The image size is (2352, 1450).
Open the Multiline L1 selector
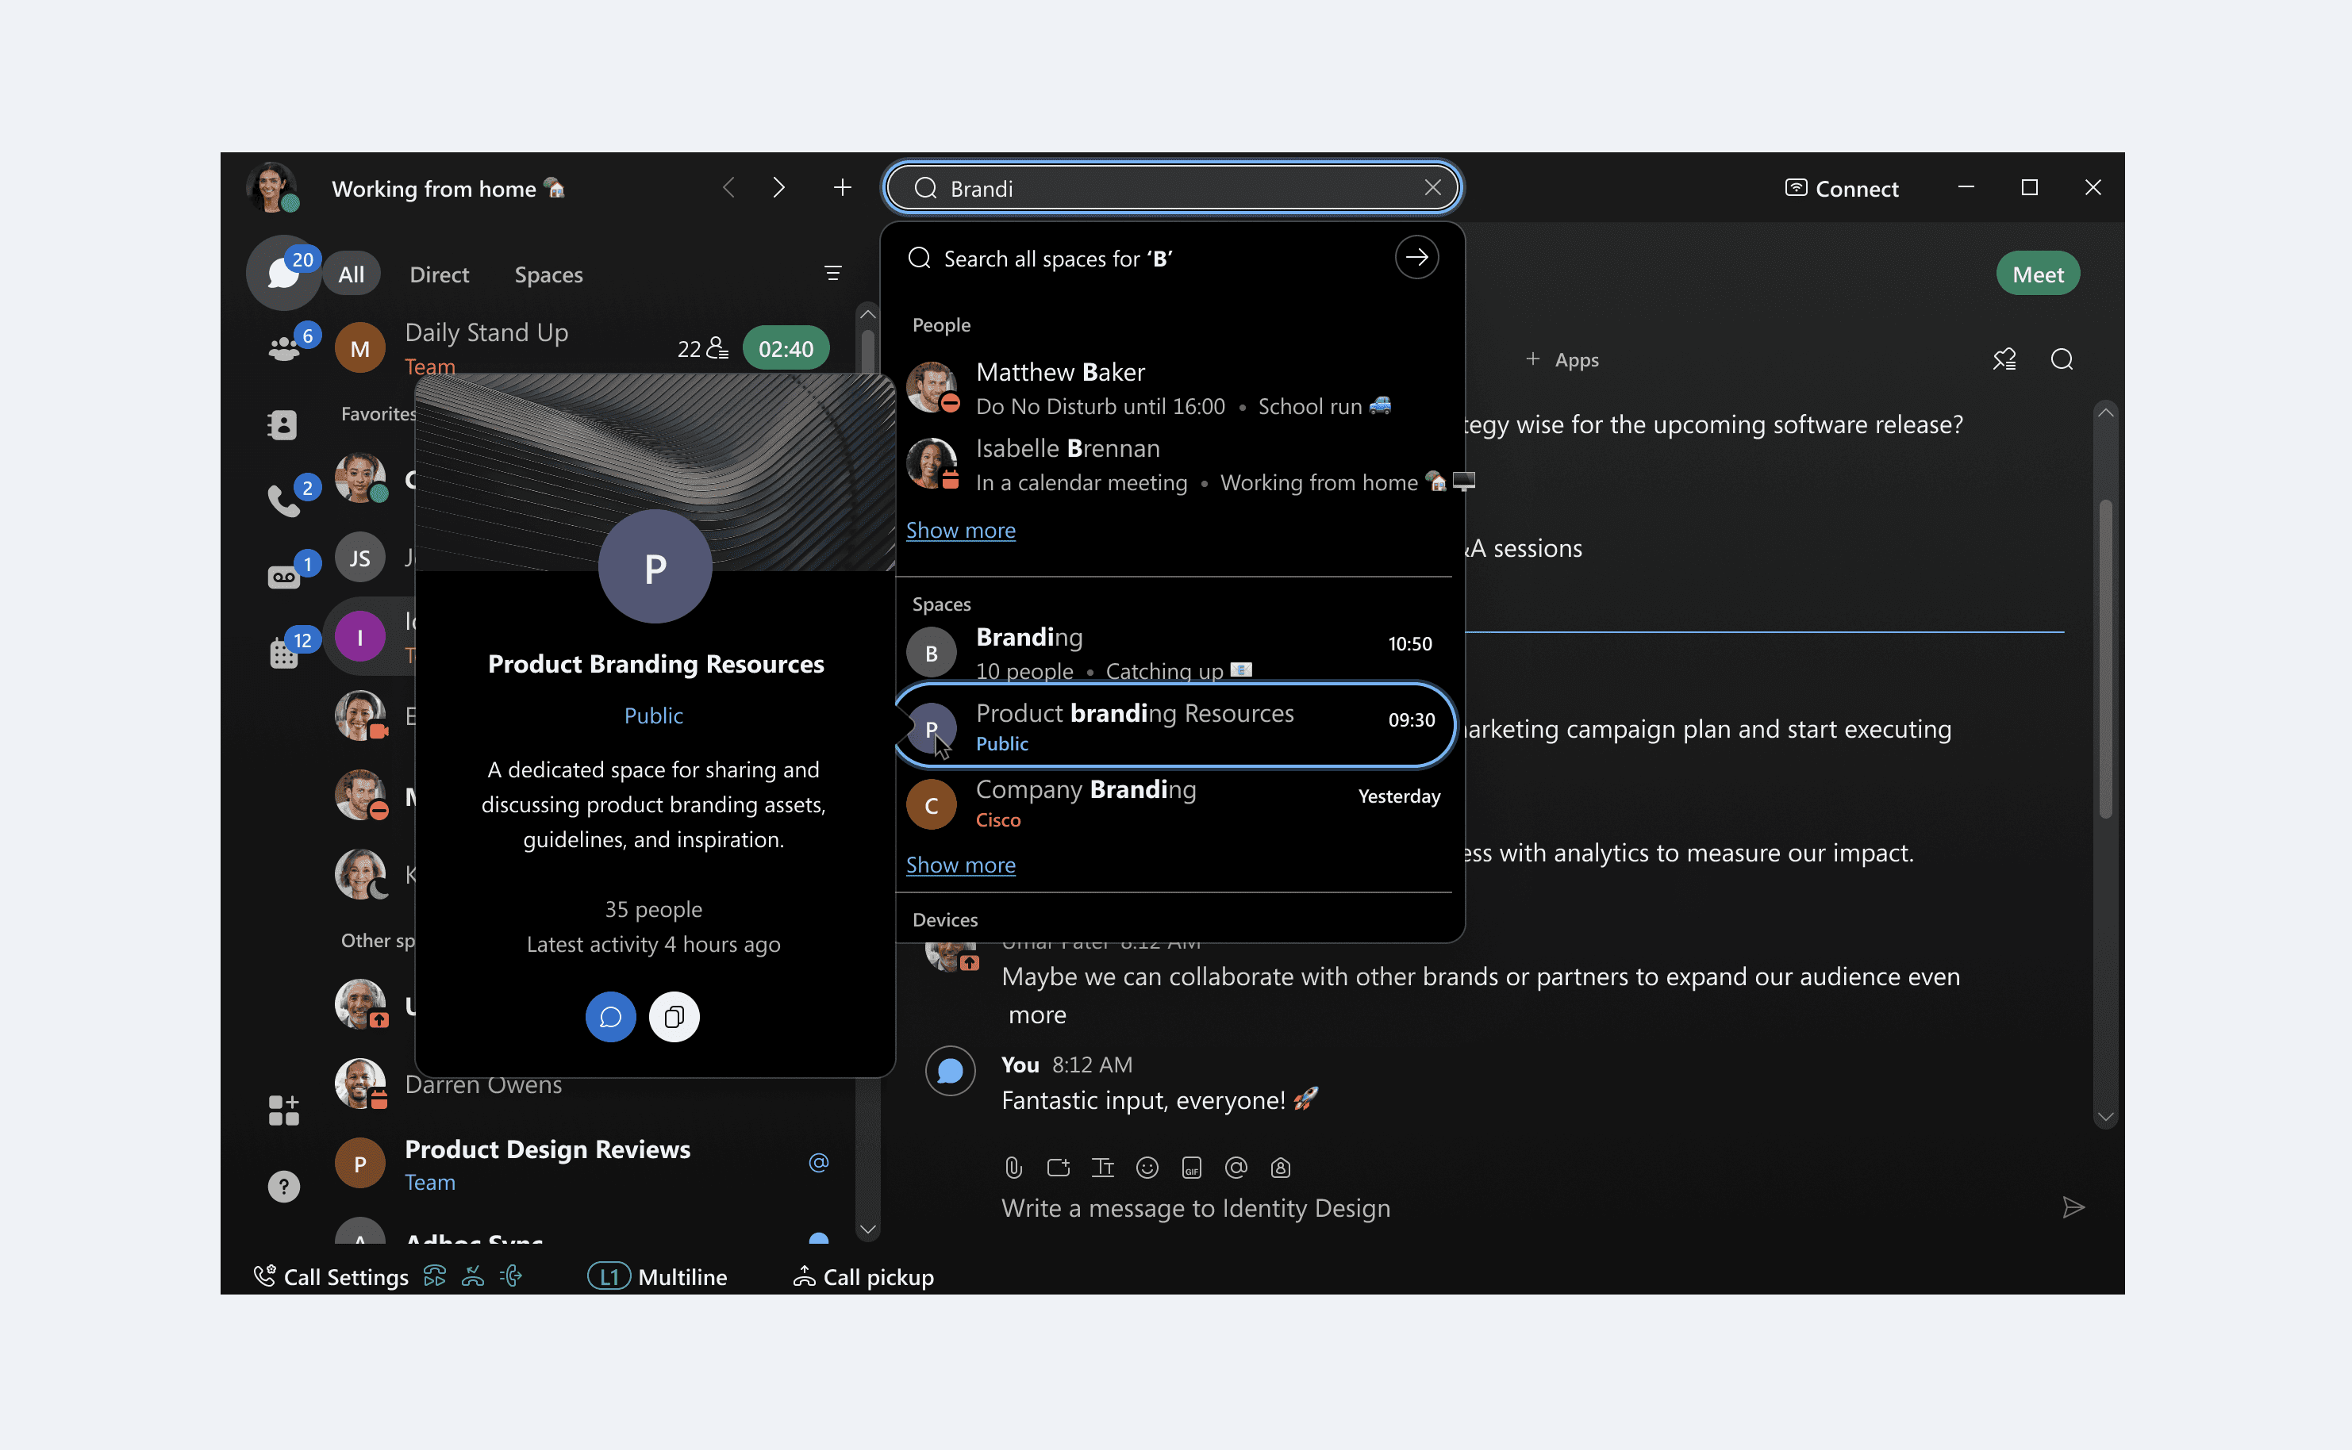[x=657, y=1276]
